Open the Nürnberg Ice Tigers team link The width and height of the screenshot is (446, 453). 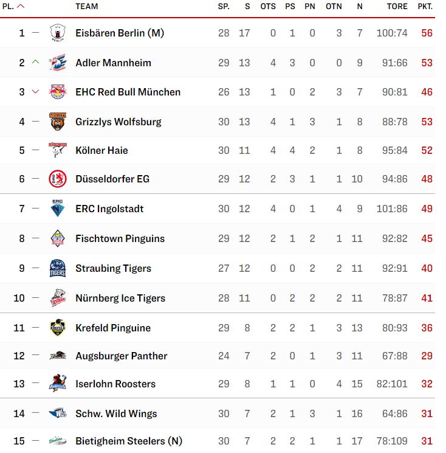point(120,298)
